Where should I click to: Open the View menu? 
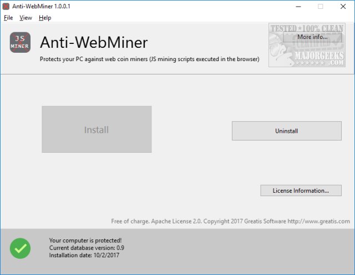click(x=26, y=18)
